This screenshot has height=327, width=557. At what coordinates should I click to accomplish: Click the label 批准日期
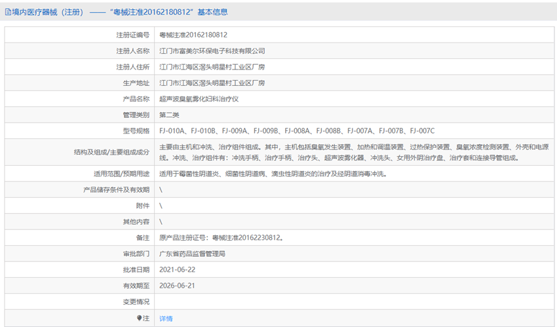[x=136, y=269]
